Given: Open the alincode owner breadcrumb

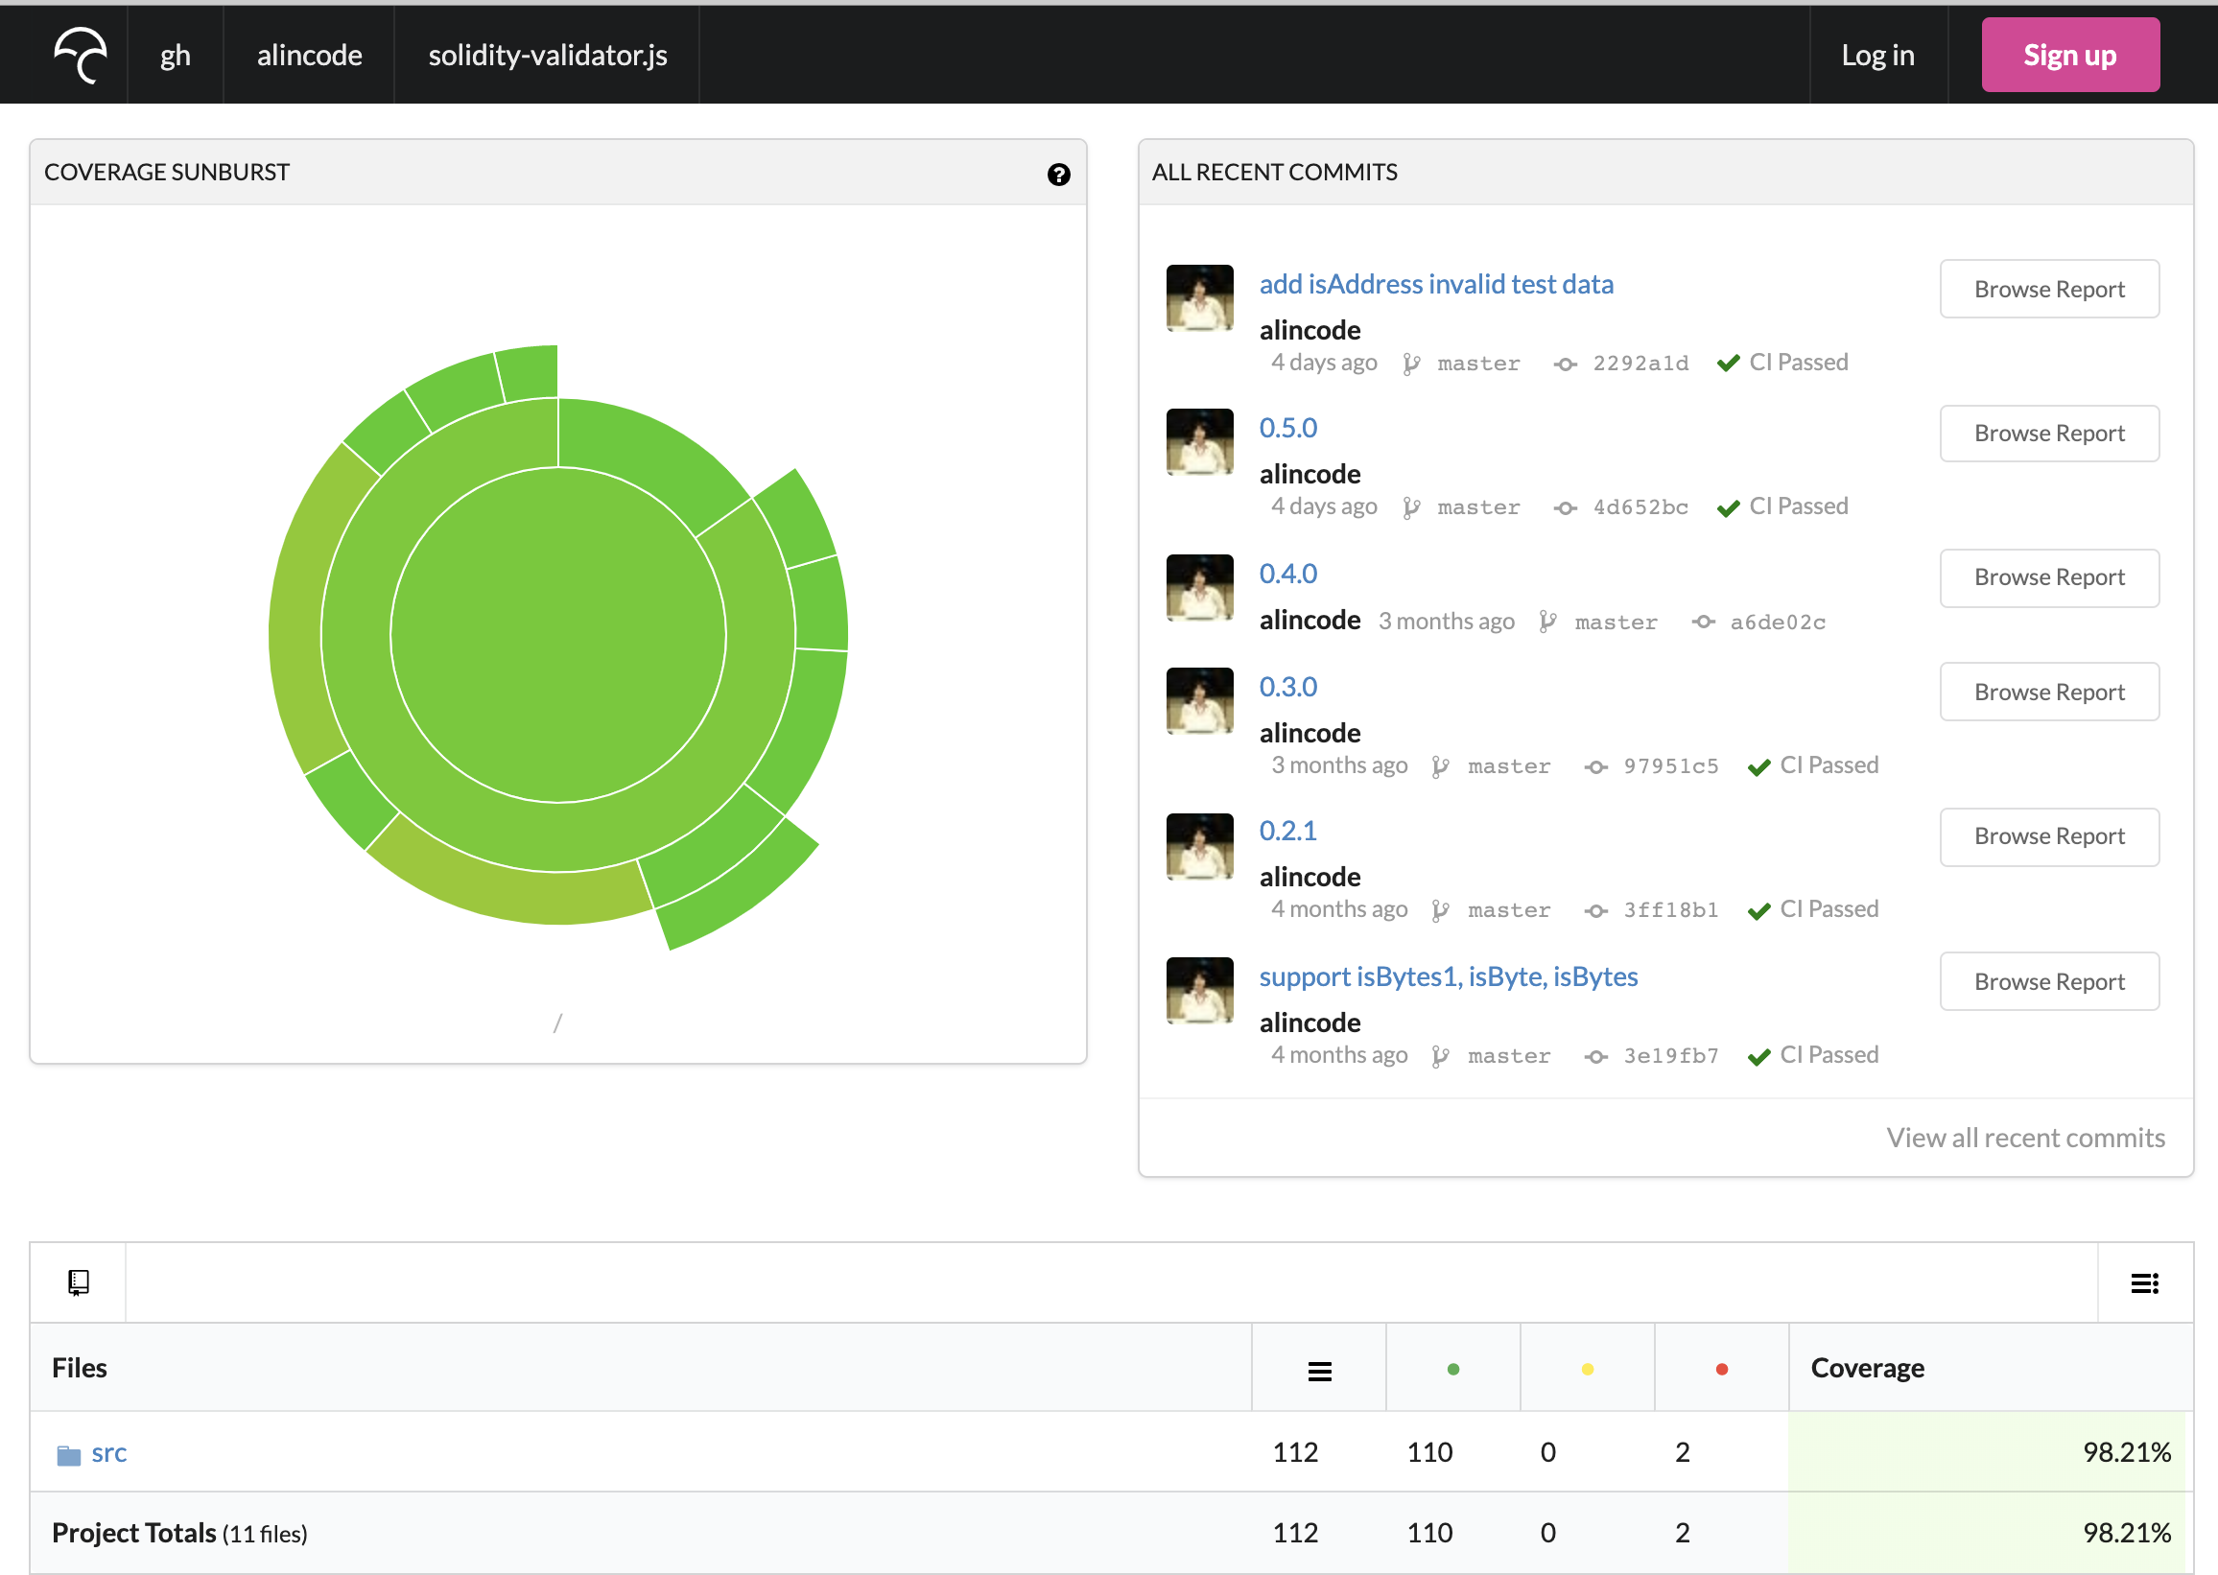Looking at the screenshot, I should pos(309,56).
